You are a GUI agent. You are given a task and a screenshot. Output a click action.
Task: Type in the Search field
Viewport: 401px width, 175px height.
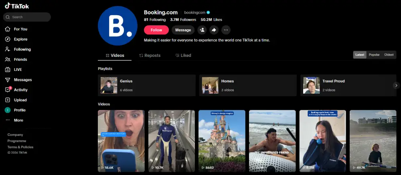click(x=27, y=17)
